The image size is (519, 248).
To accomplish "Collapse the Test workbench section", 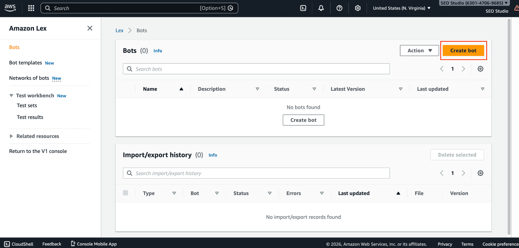I will [11, 96].
